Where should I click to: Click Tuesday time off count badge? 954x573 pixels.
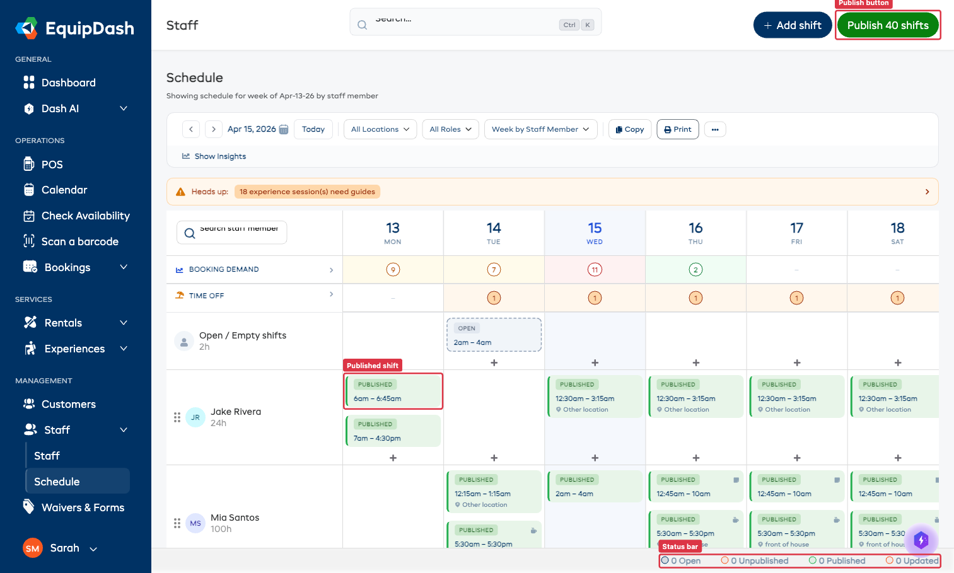tap(494, 298)
